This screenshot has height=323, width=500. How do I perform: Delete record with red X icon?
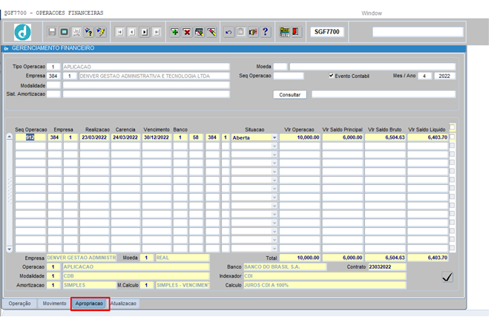coord(187,32)
